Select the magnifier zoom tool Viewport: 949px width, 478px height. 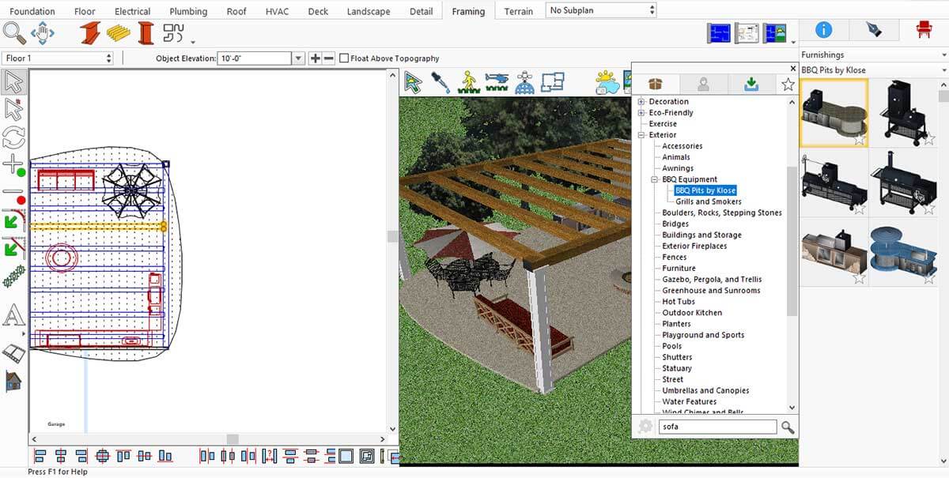point(14,33)
